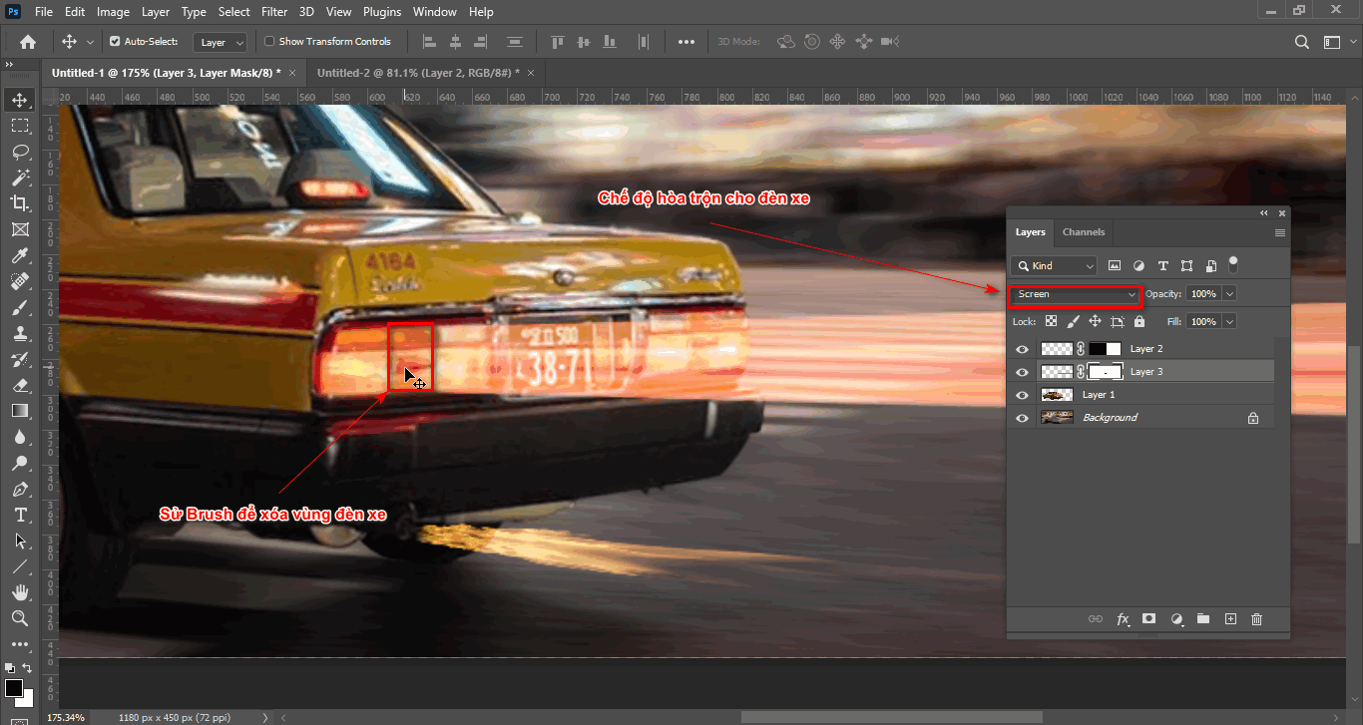This screenshot has width=1363, height=725.
Task: Hide the Background layer
Action: pos(1022,418)
